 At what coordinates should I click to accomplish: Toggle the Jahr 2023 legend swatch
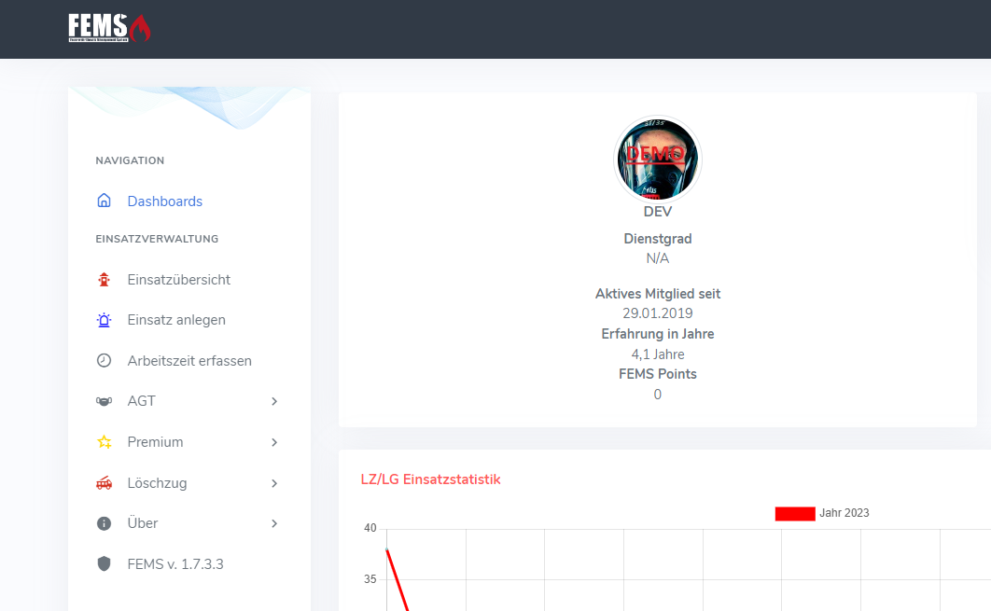click(x=795, y=514)
